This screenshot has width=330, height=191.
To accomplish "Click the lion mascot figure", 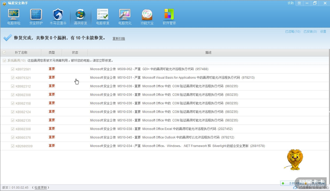I will point(294,159).
